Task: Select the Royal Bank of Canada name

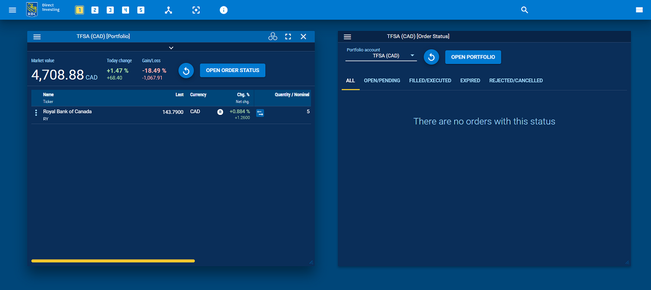Action: click(x=67, y=112)
